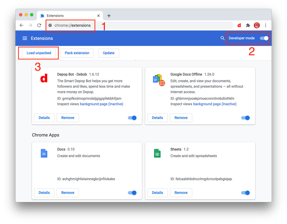Open the Extensions puzzle piece icon
Image resolution: width=287 pixels, height=224 pixels.
248,25
